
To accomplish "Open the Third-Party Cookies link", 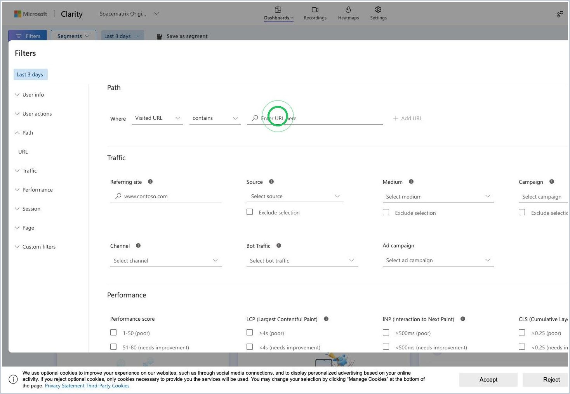I will 108,385.
